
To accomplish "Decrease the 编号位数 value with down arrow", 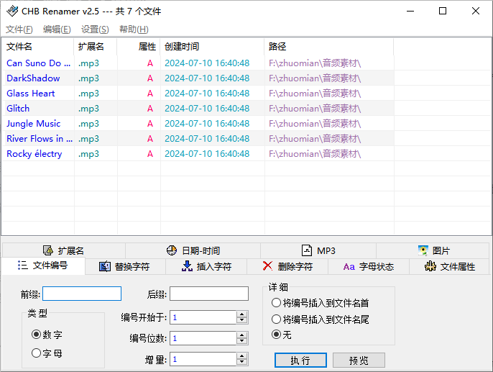I will coord(241,342).
